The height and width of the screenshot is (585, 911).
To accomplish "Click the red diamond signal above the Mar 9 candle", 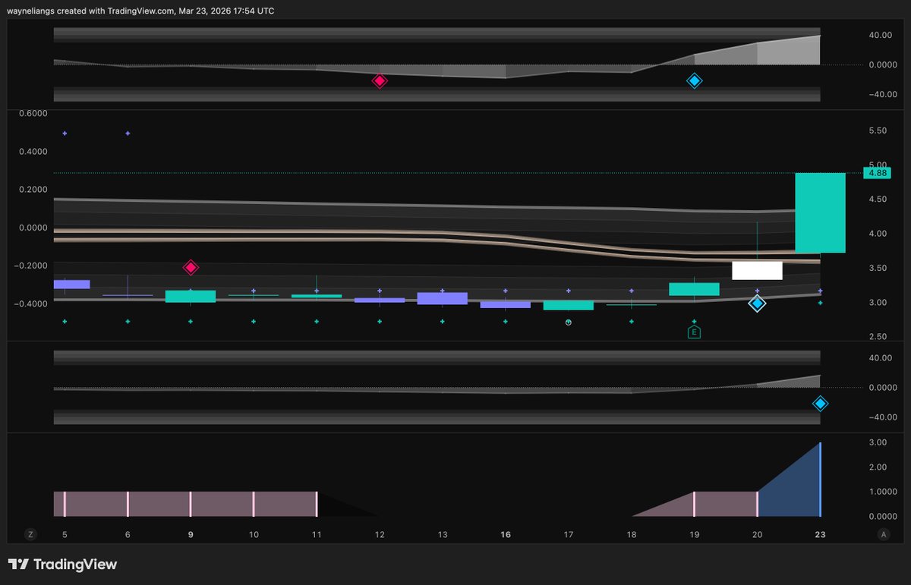I will point(191,267).
